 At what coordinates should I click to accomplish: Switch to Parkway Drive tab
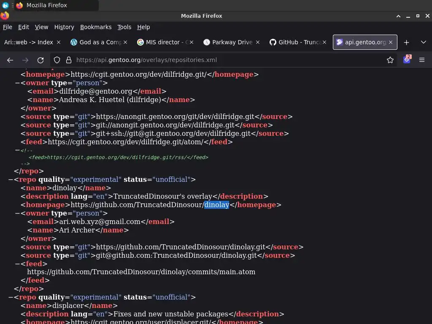pos(229,42)
